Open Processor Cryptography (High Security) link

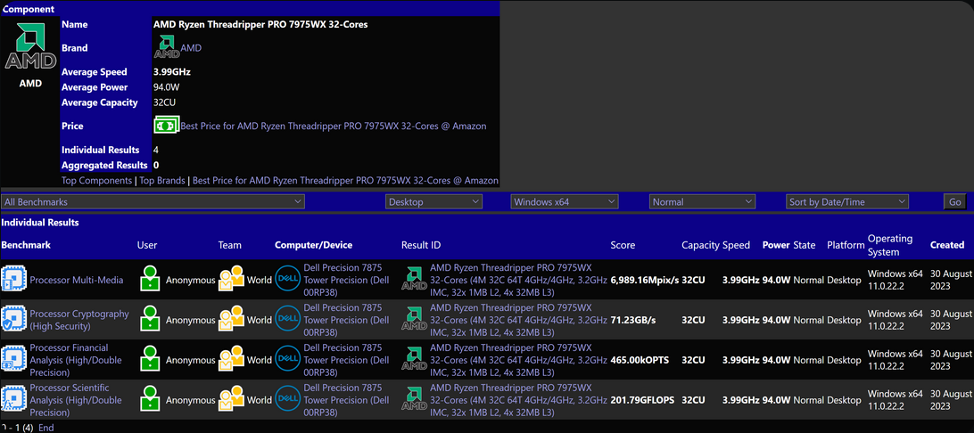(x=79, y=320)
